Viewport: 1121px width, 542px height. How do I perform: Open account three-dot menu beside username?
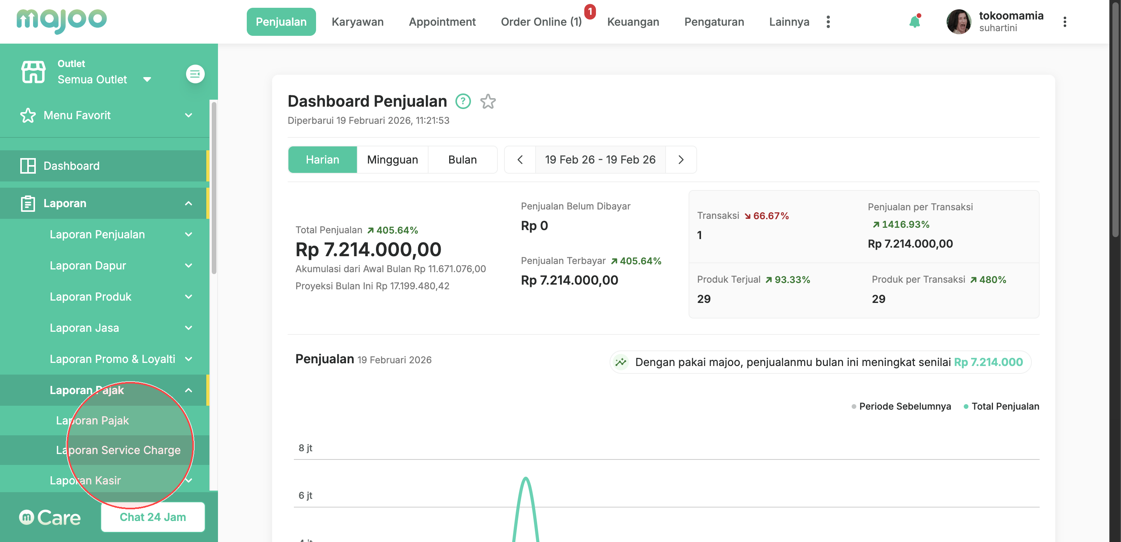pyautogui.click(x=1065, y=22)
